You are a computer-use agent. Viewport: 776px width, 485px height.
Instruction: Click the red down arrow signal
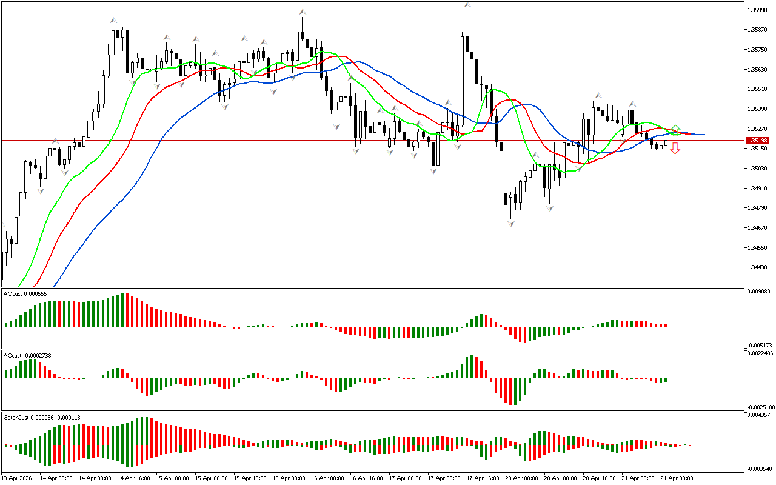tap(675, 148)
